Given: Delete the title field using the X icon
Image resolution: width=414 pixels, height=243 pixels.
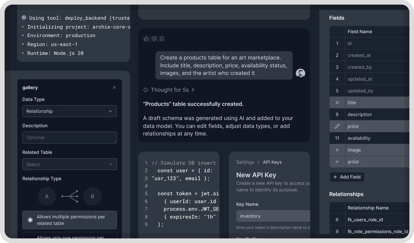Looking at the screenshot, I should pos(337,103).
